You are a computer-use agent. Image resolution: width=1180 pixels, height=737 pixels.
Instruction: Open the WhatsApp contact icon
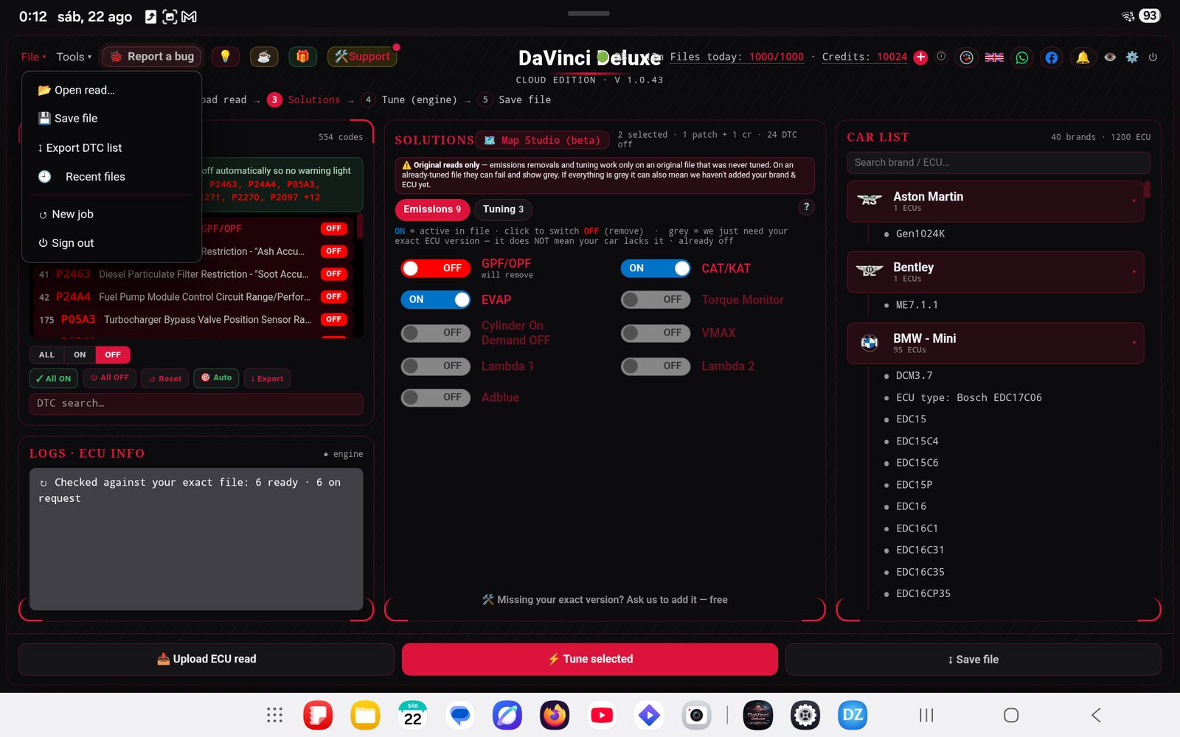pos(1022,57)
